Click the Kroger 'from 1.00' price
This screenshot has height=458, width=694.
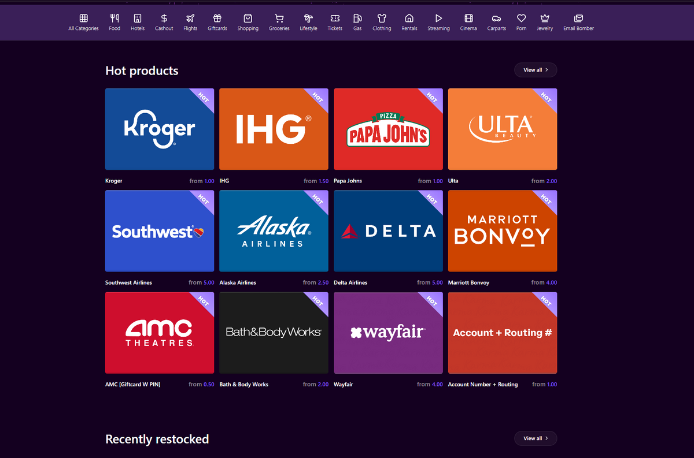click(x=202, y=181)
